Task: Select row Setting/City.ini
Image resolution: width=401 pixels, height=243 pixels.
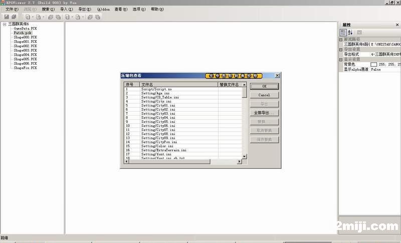Action: click(183, 101)
